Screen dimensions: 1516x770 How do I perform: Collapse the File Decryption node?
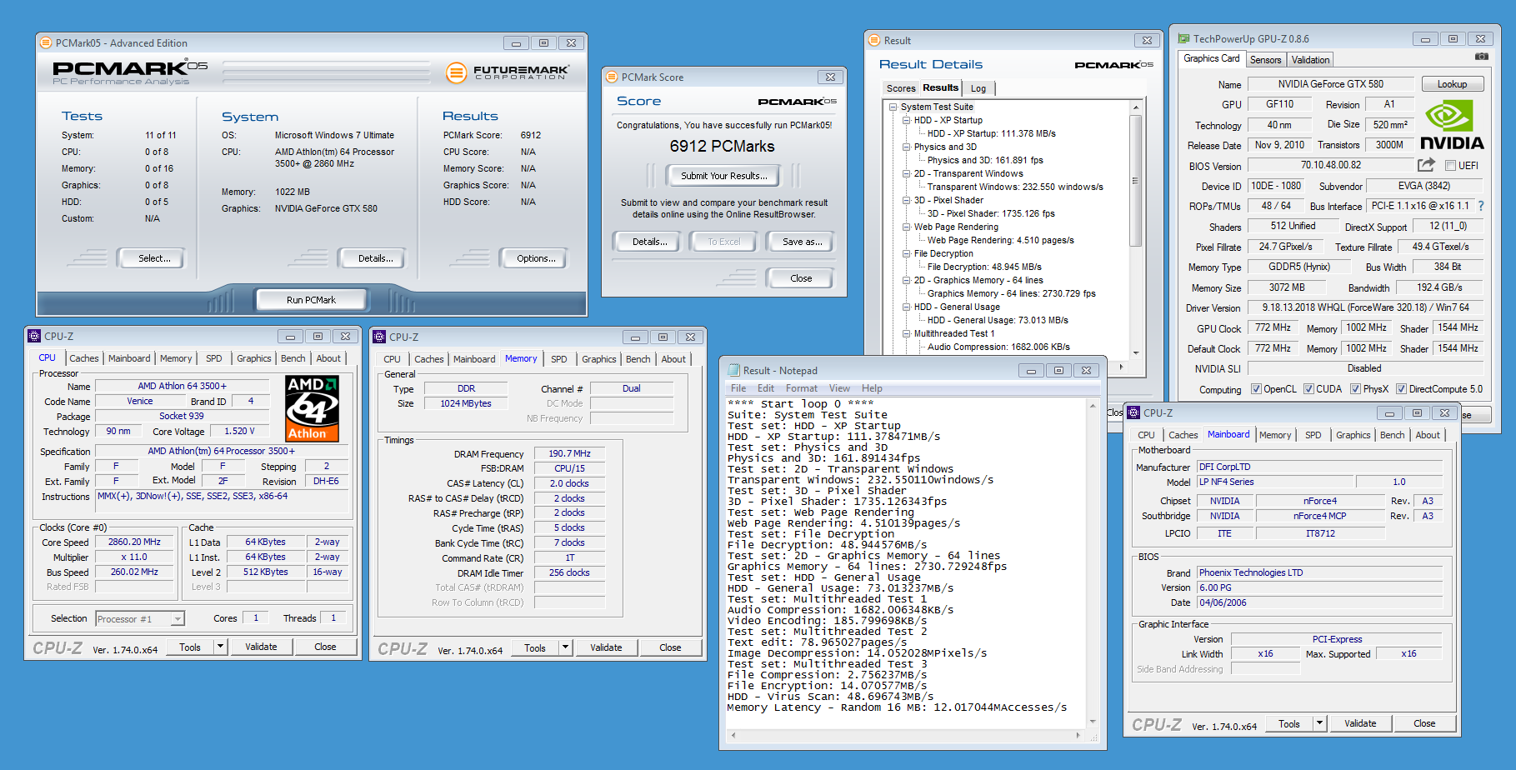906,253
